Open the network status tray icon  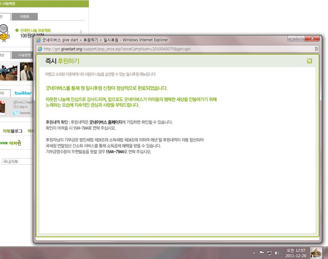[269, 253]
